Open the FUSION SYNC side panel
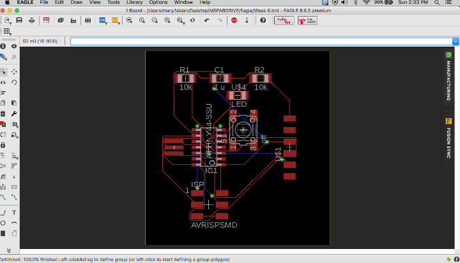 coord(448,139)
